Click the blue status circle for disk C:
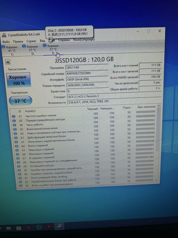The image size is (178, 238). tap(3, 47)
